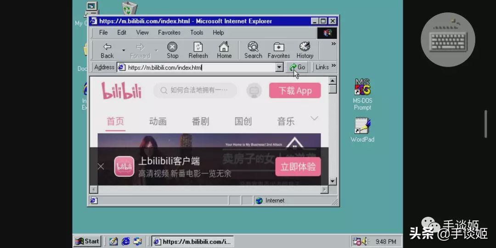This screenshot has width=496, height=248.
Task: Click the page icon in the address bar
Action: pyautogui.click(x=122, y=67)
